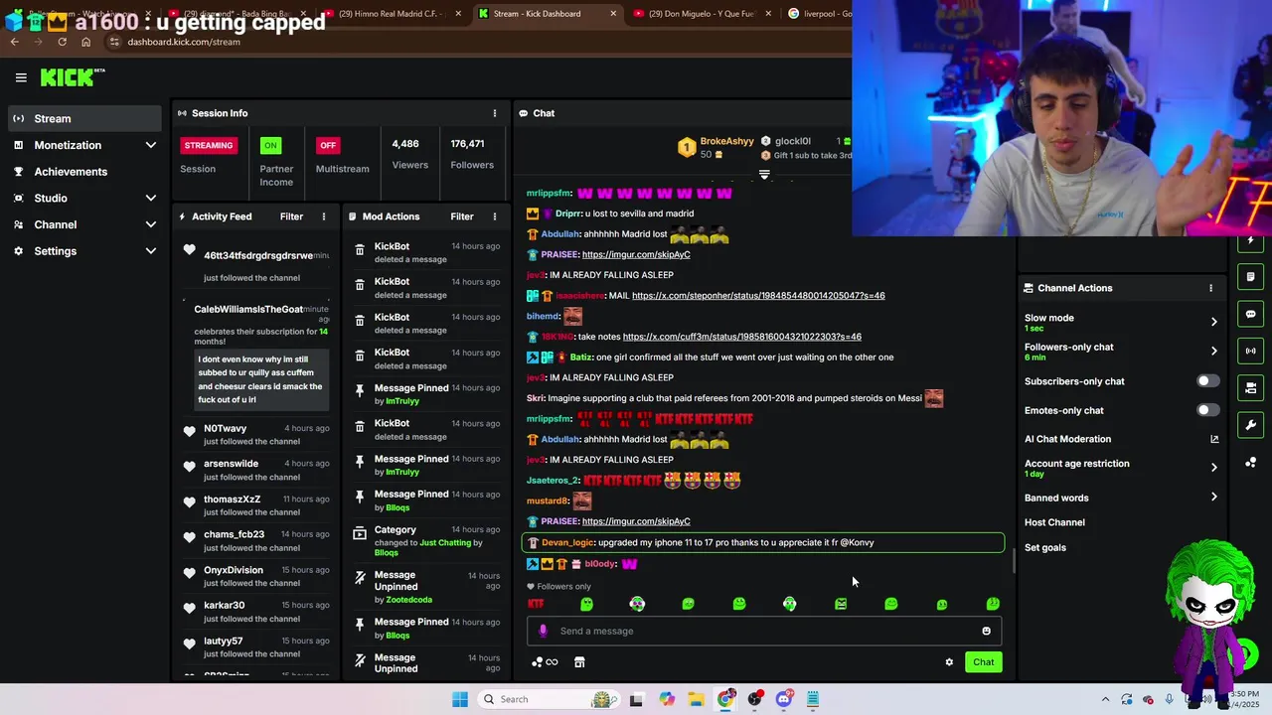
Task: Open the broadcast signal icon in right sidebar
Action: point(1250,351)
